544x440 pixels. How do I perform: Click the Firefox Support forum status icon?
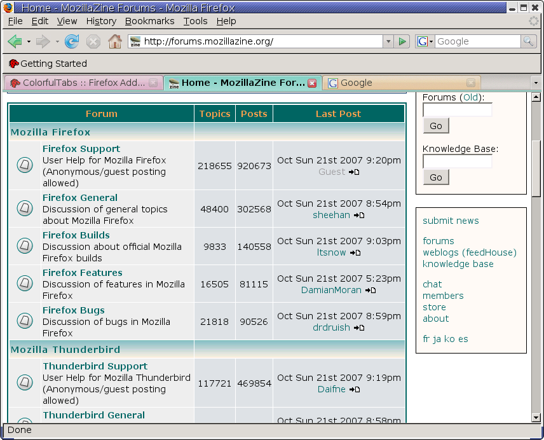pyautogui.click(x=25, y=165)
